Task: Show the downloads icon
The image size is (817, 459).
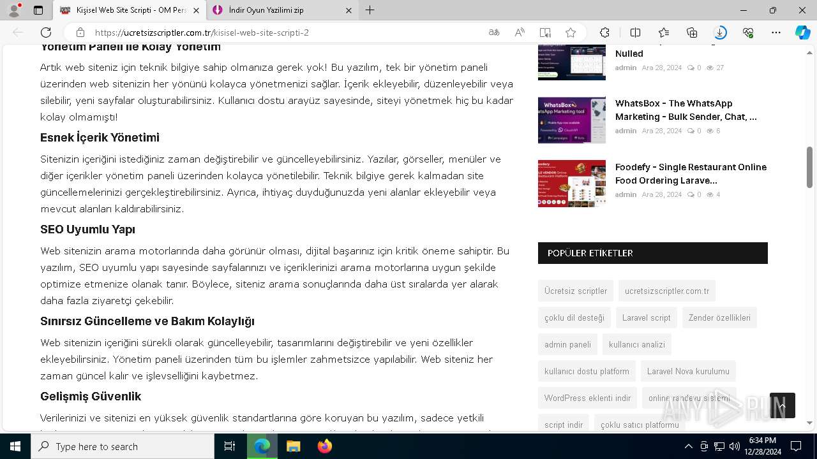Action: pos(720,33)
